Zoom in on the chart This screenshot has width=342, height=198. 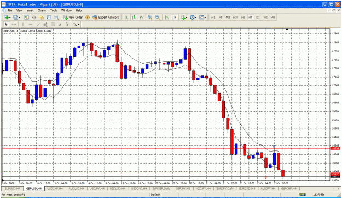click(150, 17)
